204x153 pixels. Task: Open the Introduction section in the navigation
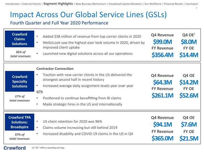point(12,4)
